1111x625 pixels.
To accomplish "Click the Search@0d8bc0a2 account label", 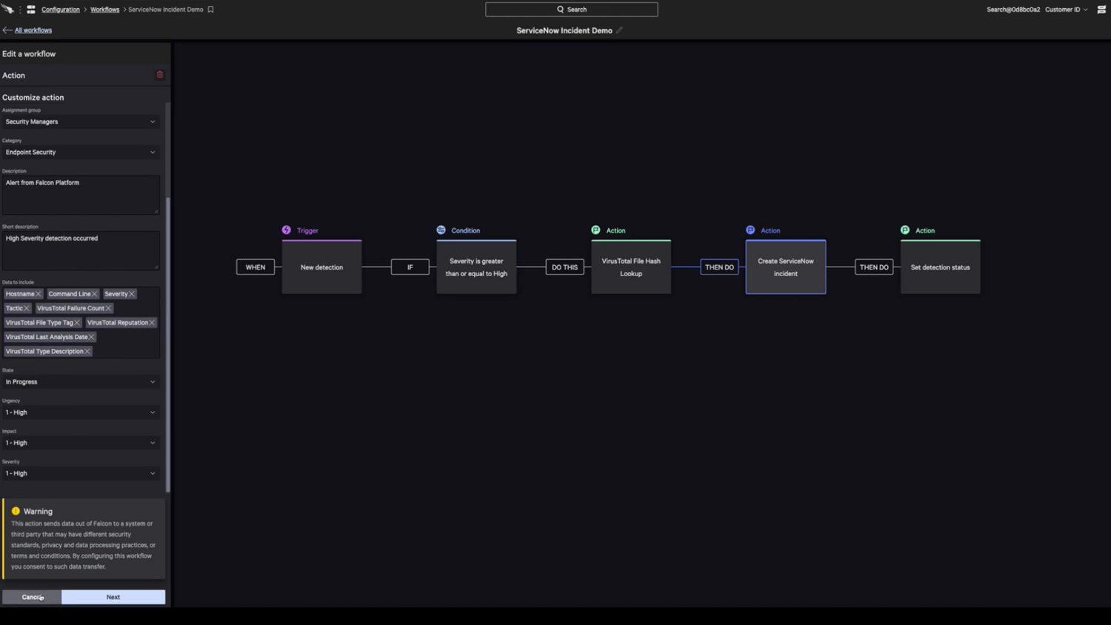I will click(x=1013, y=10).
